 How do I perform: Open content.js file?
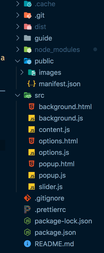(54, 130)
